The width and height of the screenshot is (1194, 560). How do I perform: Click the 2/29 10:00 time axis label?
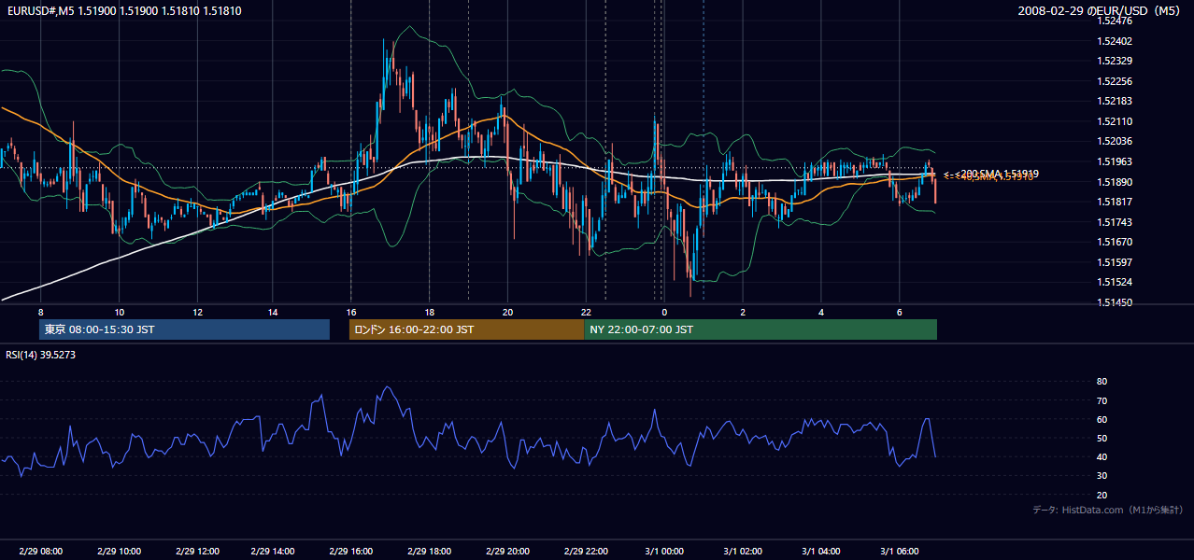pyautogui.click(x=119, y=551)
